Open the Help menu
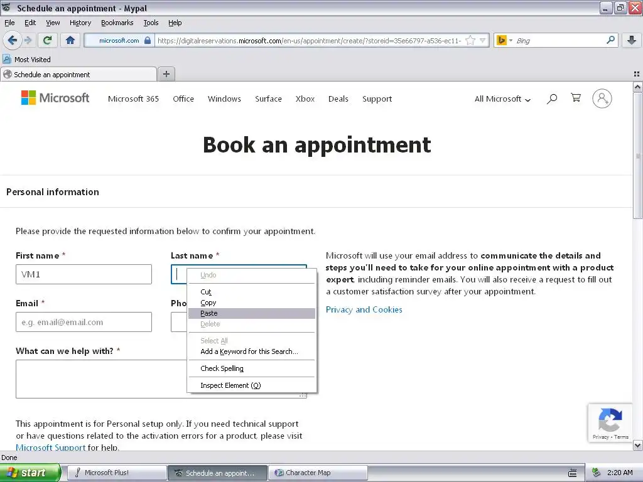Screen dimensions: 643x482 [x=175, y=23]
